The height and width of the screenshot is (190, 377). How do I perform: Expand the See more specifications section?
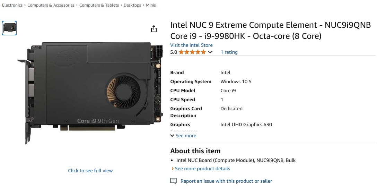183,136
